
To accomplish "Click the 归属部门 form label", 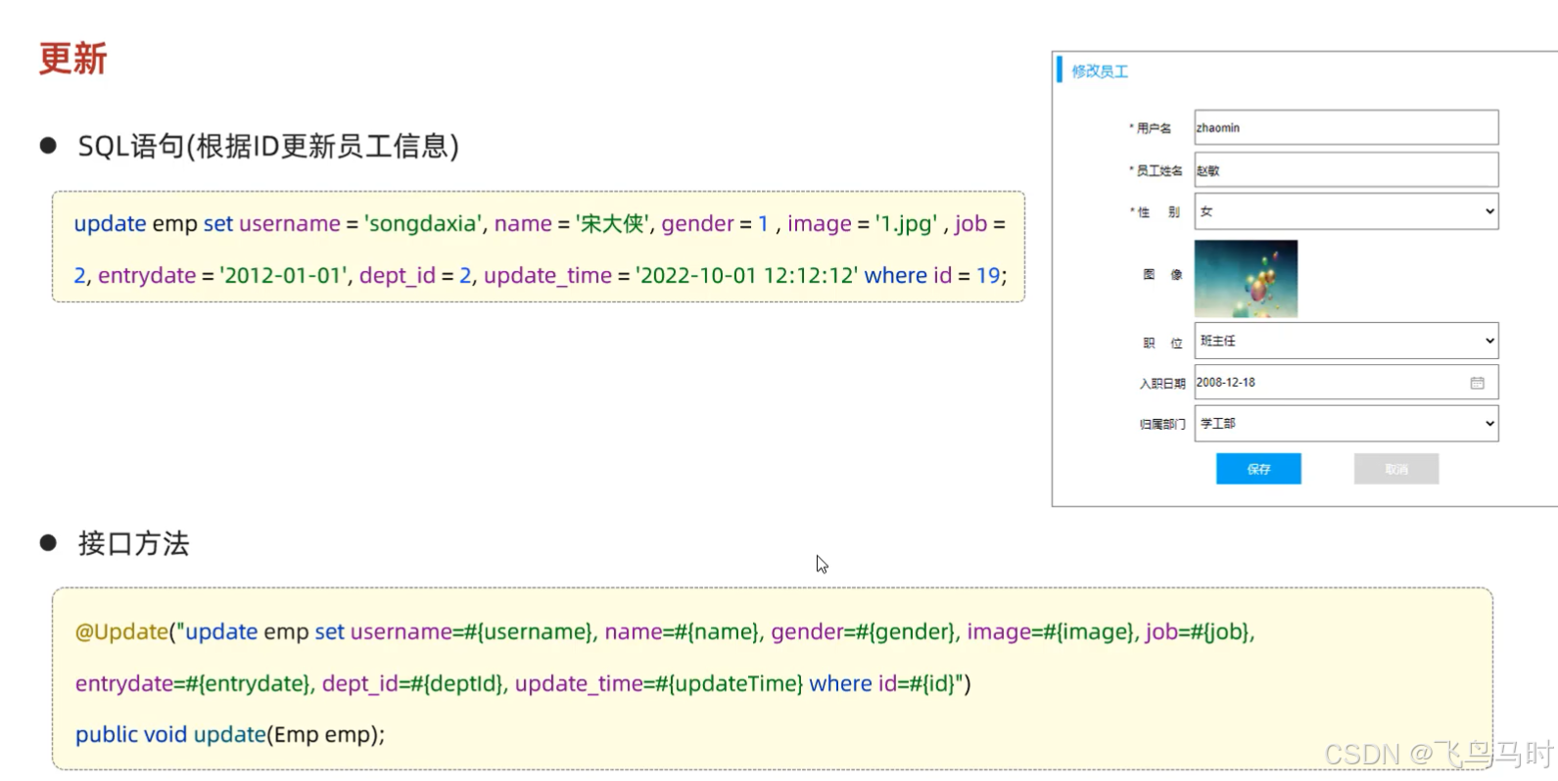I will (x=1162, y=424).
